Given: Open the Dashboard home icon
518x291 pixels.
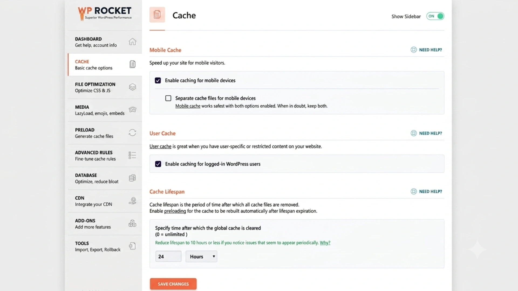Looking at the screenshot, I should pyautogui.click(x=132, y=42).
